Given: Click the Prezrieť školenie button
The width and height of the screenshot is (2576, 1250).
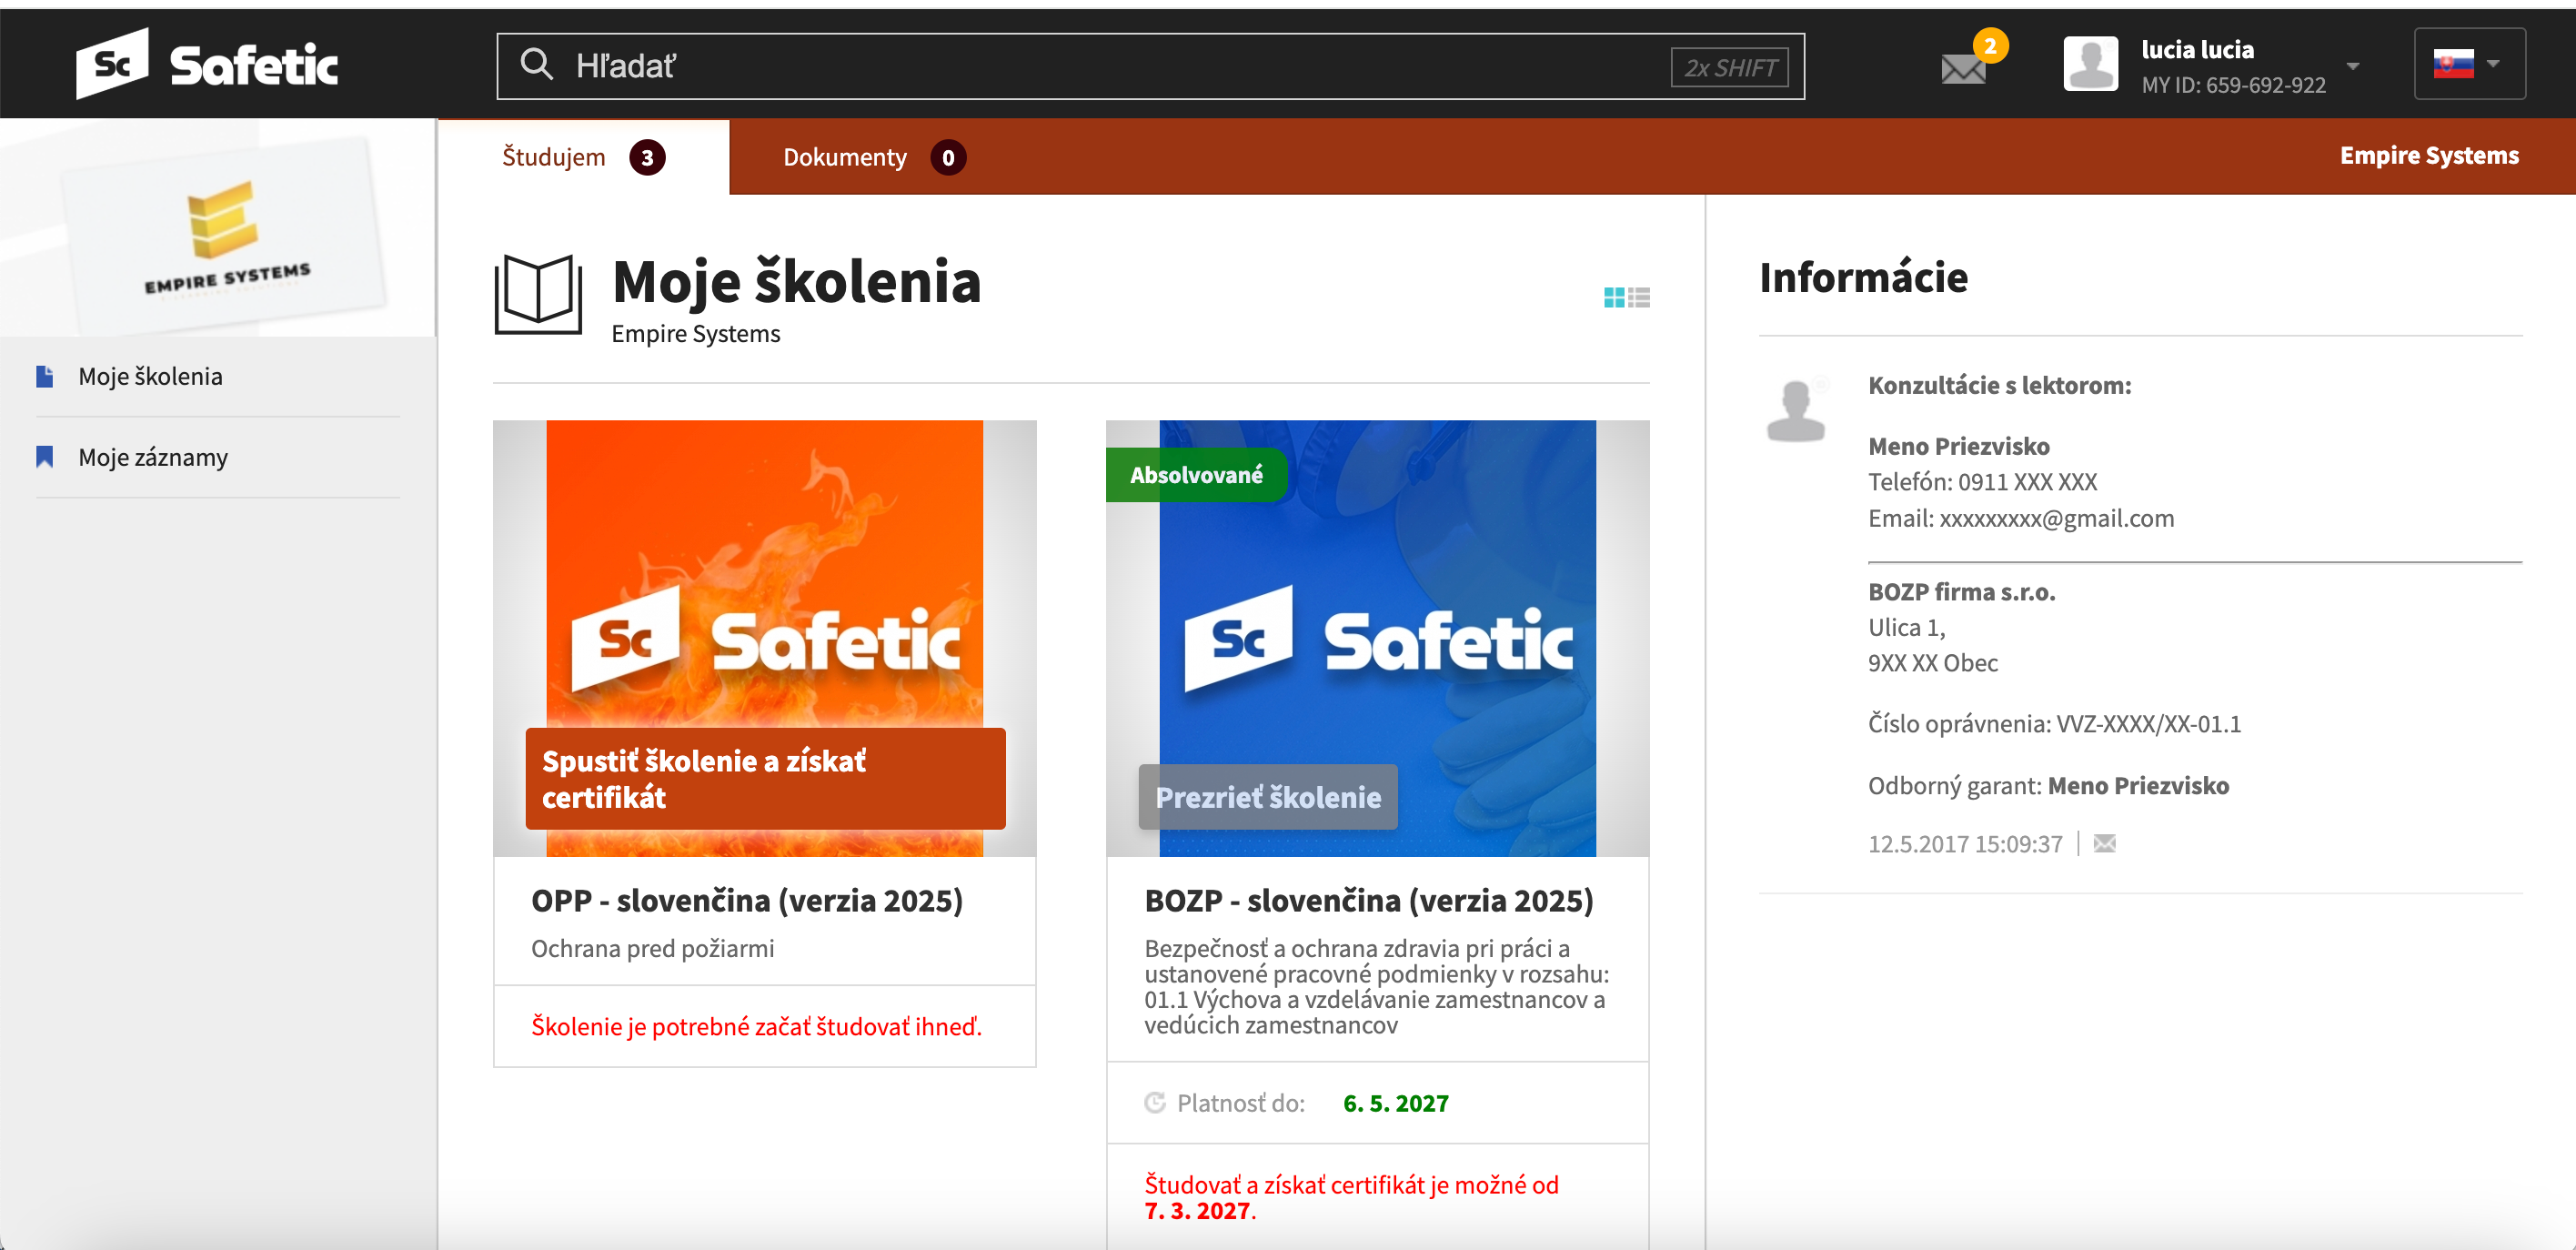Looking at the screenshot, I should point(1268,797).
